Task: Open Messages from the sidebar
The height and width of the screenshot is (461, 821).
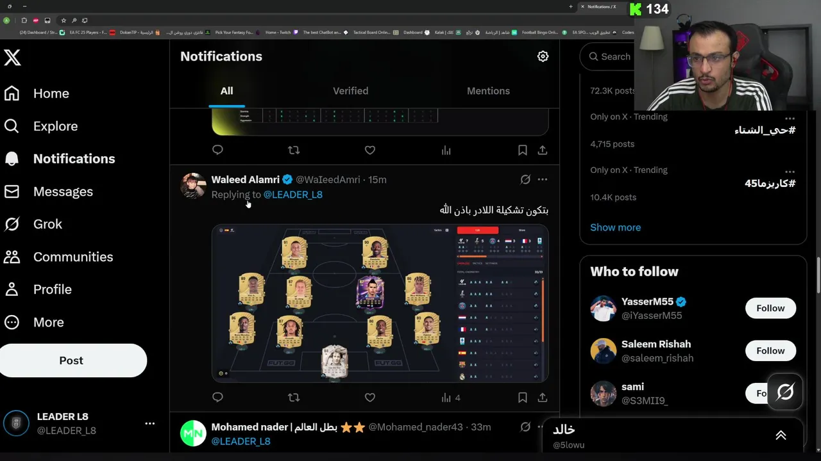Action: [48, 191]
